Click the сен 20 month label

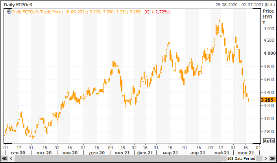click(18, 153)
